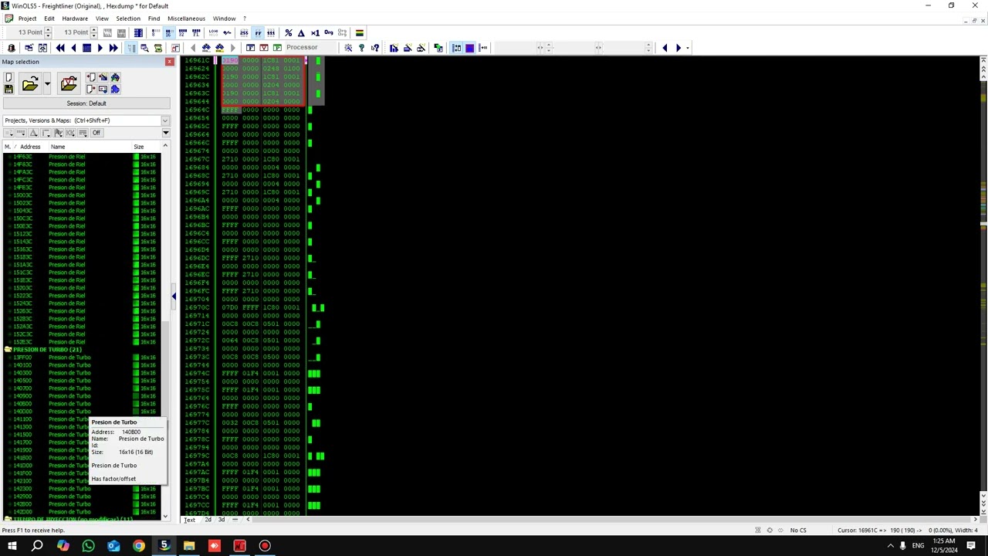
Task: Toggle the LoHi byte order button
Action: 214,33
